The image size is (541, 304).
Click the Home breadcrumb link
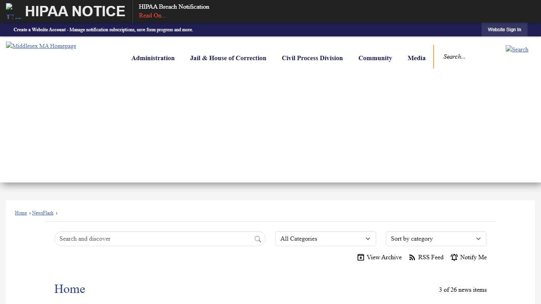click(x=21, y=213)
